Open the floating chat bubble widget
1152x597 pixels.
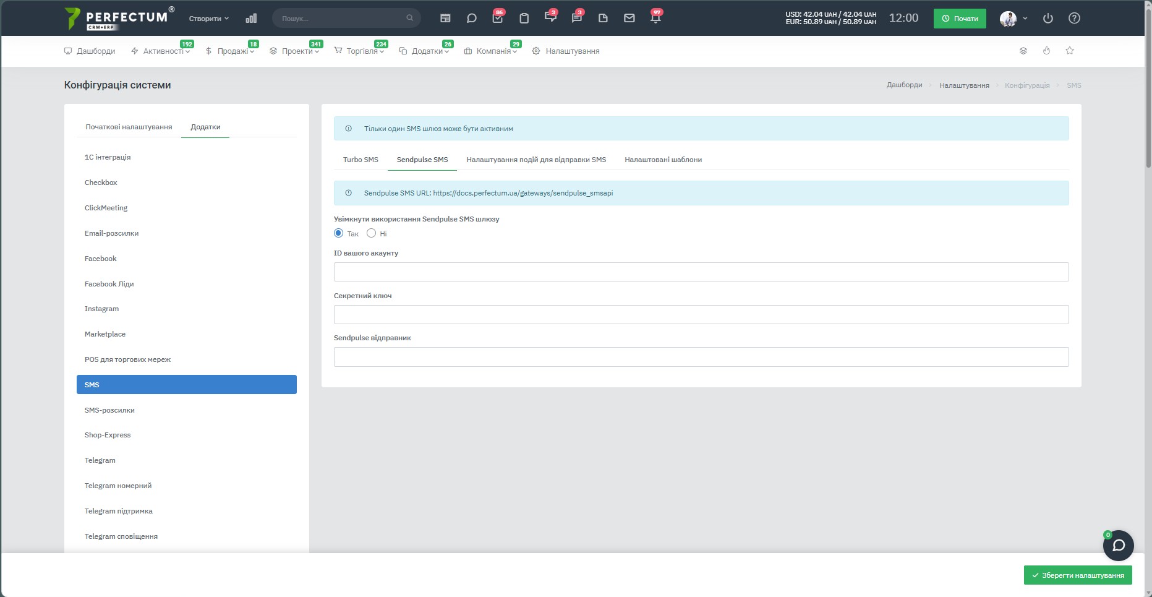pos(1119,546)
